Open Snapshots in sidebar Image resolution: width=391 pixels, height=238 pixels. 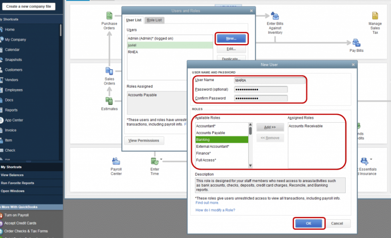[14, 60]
